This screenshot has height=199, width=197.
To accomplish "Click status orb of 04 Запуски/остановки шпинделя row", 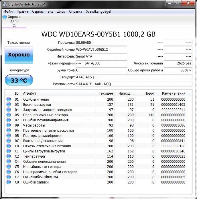I will click(9, 110).
